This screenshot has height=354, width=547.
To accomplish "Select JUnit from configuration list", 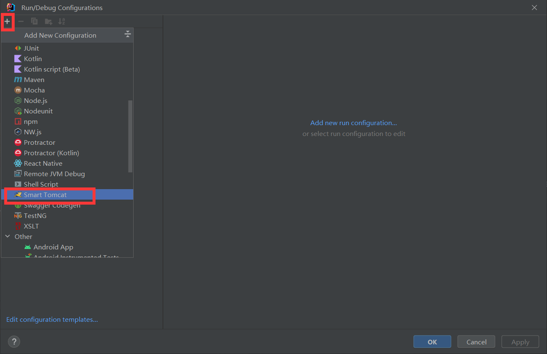I will (x=67, y=48).
